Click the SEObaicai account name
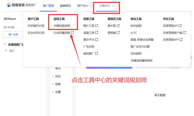Viewport: 194px width, 116px height. click(x=10, y=19)
